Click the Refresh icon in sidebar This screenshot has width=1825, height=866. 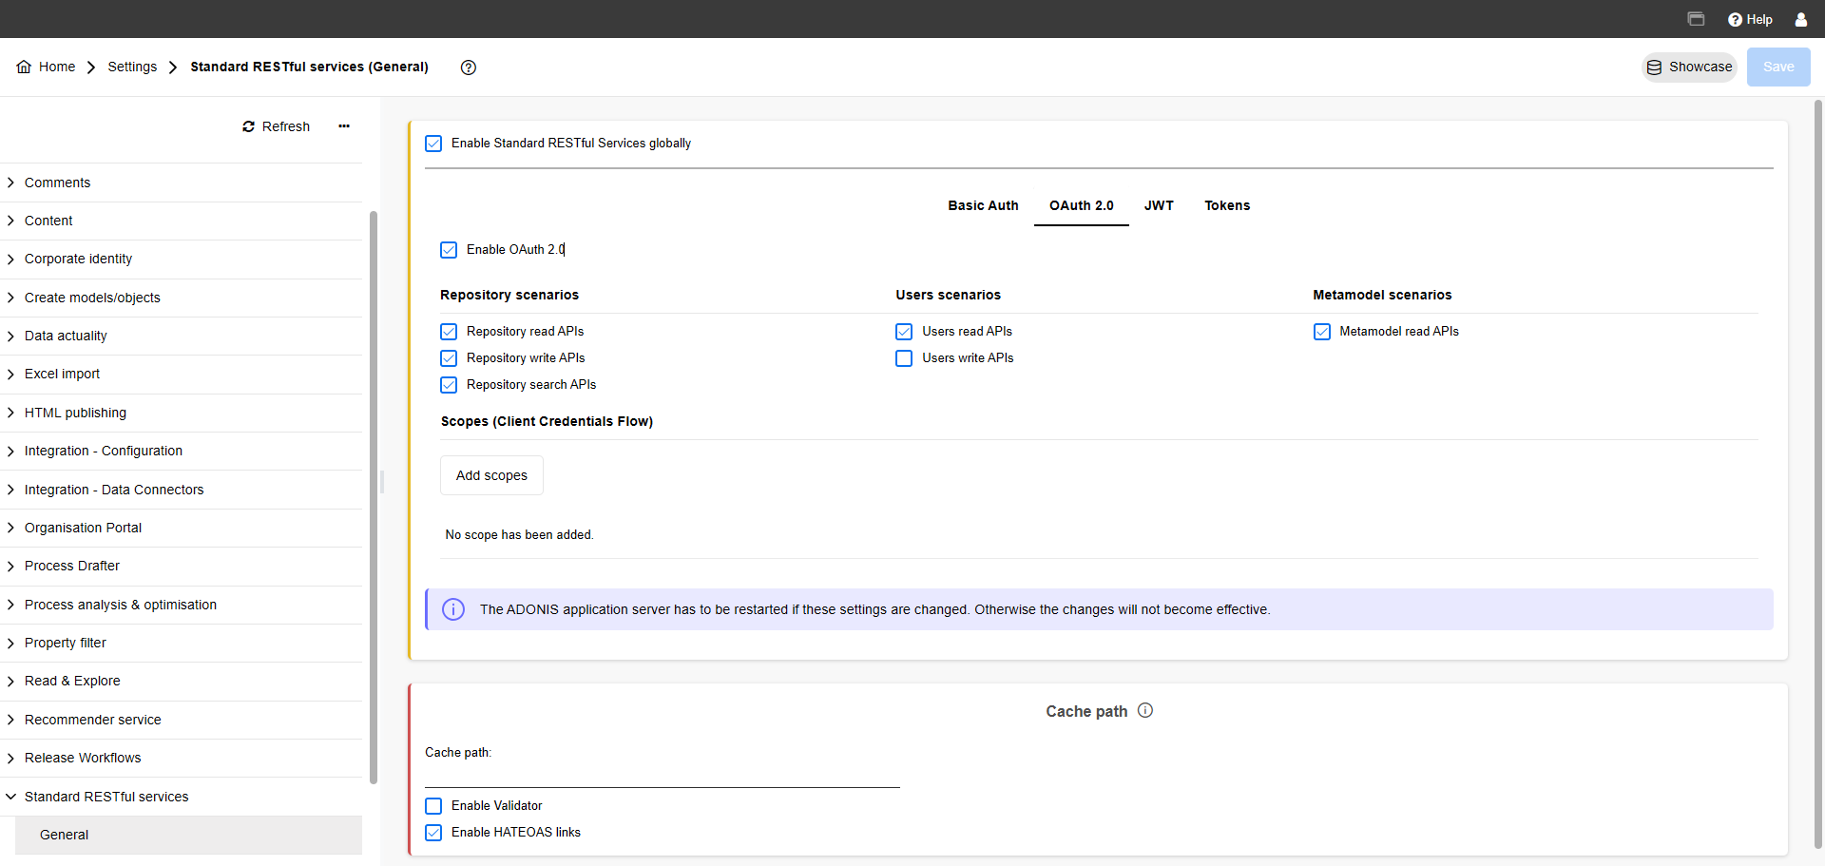coord(249,126)
